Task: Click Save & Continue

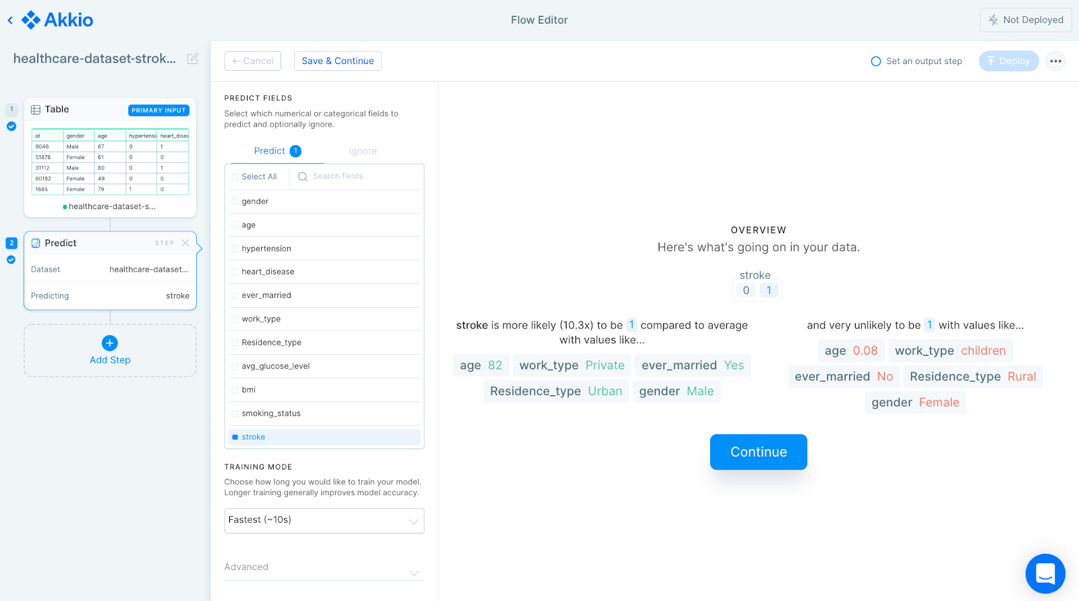Action: point(338,61)
